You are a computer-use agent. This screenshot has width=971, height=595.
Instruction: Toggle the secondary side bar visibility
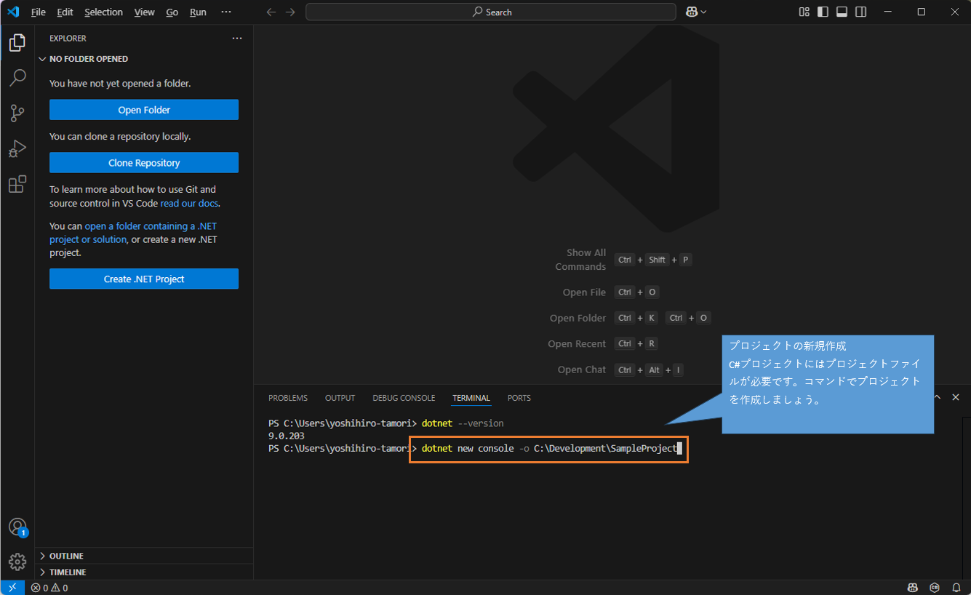[860, 12]
